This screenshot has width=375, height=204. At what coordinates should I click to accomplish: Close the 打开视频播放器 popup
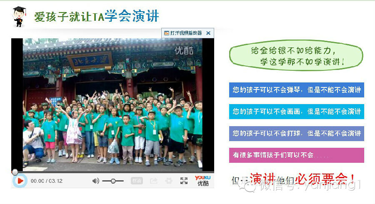(x=208, y=33)
